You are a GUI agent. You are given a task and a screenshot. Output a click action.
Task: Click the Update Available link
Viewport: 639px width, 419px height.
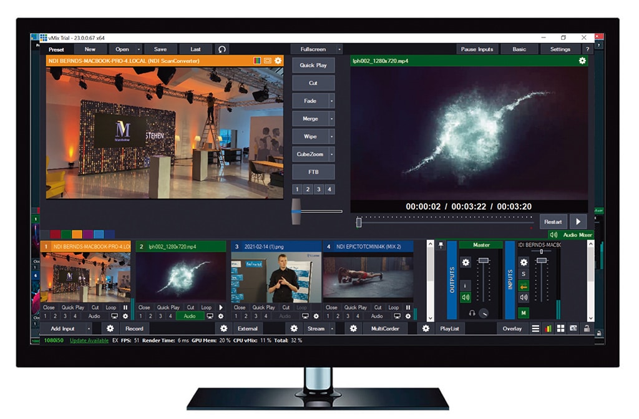tap(89, 340)
